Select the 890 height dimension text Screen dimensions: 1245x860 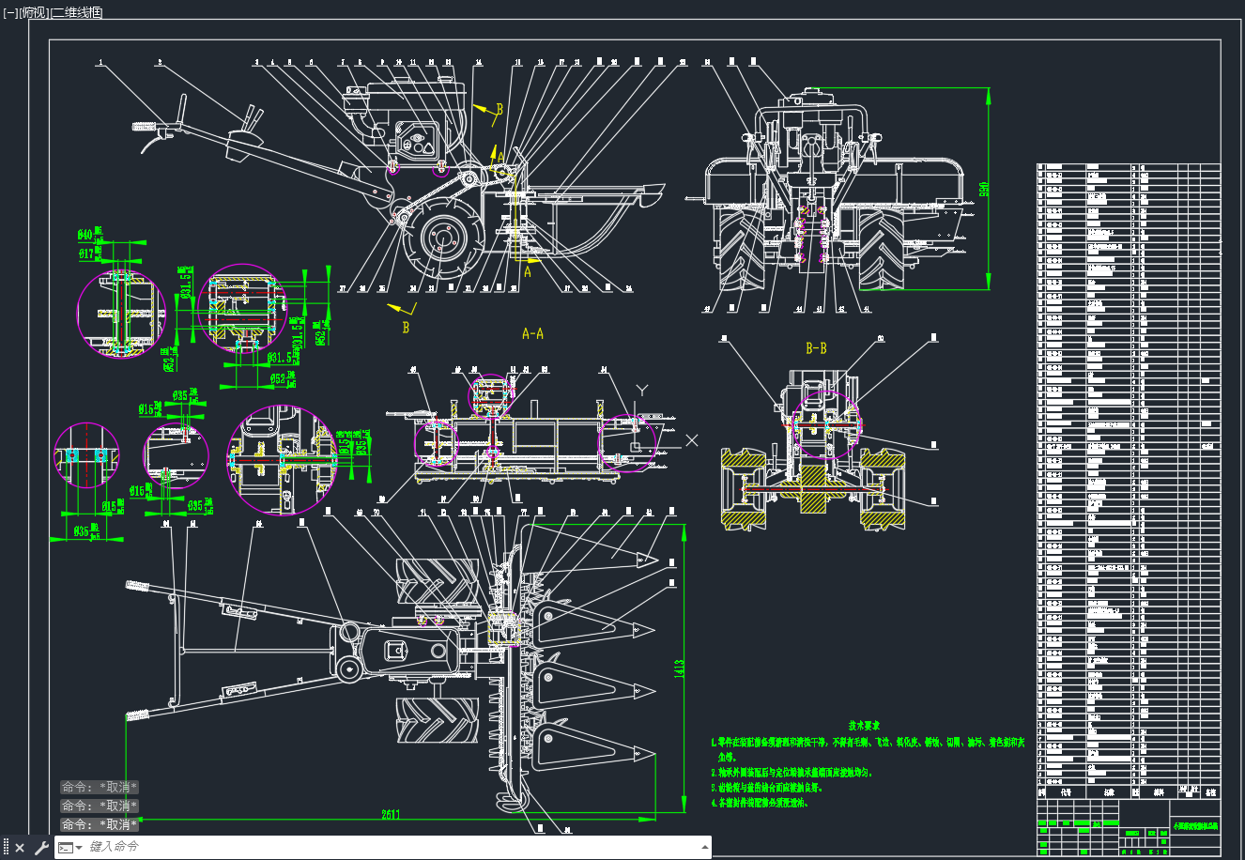point(985,189)
